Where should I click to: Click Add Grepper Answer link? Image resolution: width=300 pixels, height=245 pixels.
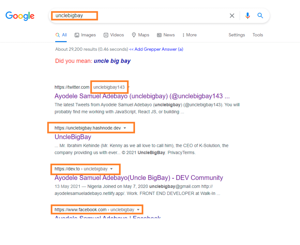click(156, 49)
